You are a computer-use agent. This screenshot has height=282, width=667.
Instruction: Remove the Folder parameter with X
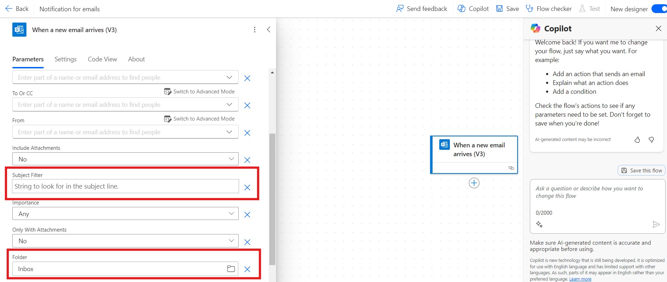pos(247,269)
